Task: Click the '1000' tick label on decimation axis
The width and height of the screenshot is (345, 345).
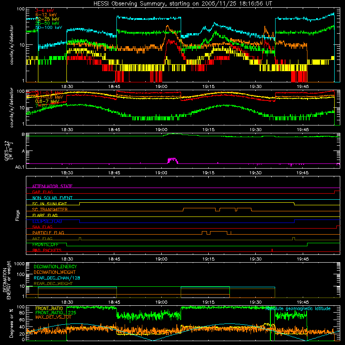Action: tap(19, 263)
